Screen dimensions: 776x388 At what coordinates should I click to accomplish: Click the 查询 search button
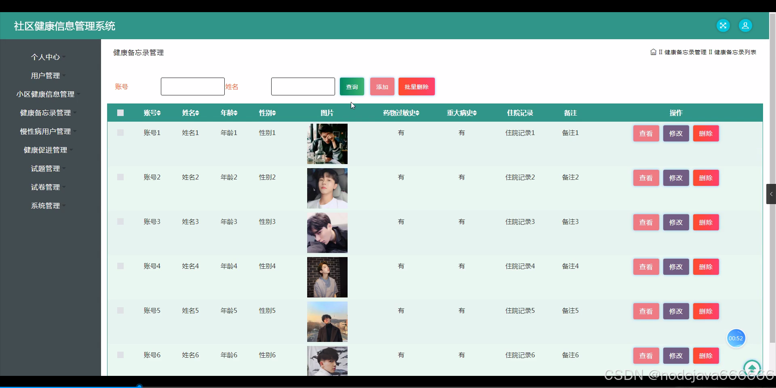pos(352,86)
